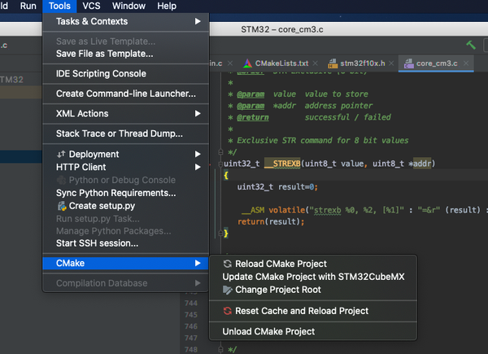Open IDE Scripting Console
This screenshot has height=354, width=488.
[x=126, y=74]
